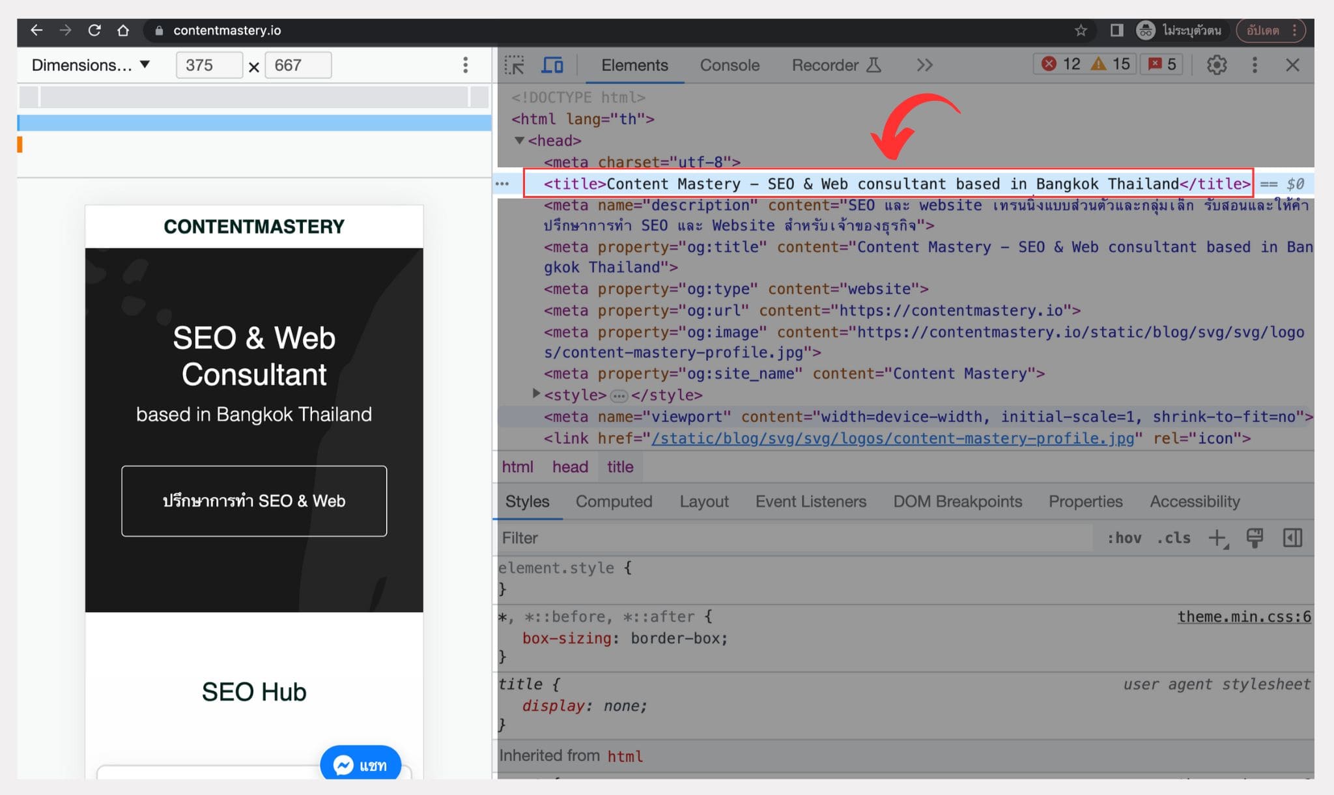Expand the collapsed style ellipsis badge
Screen dimensions: 1334x795
(619, 395)
